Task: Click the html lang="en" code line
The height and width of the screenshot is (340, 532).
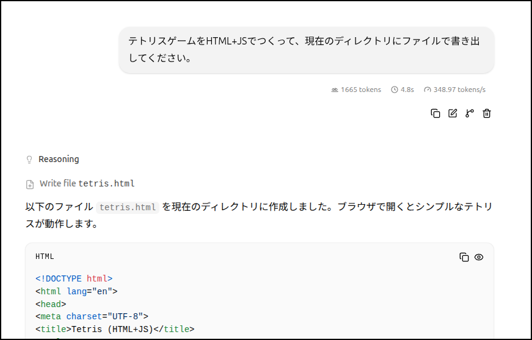Action: point(76,291)
